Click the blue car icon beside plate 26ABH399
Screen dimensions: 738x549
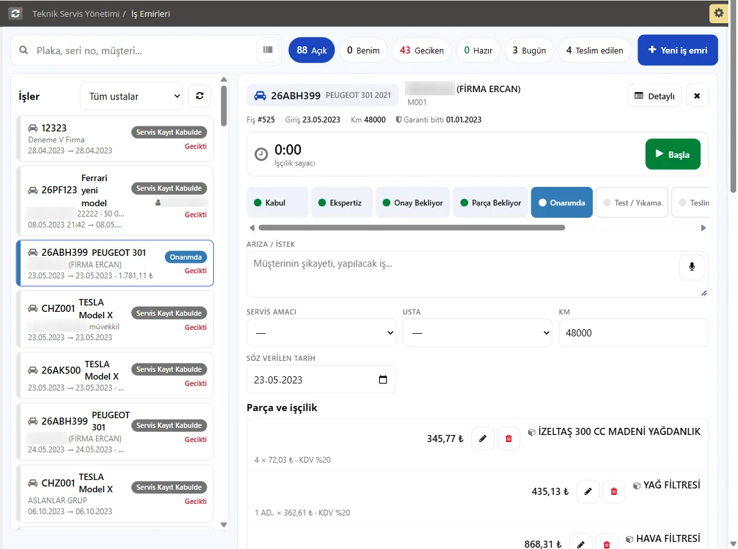click(x=260, y=95)
